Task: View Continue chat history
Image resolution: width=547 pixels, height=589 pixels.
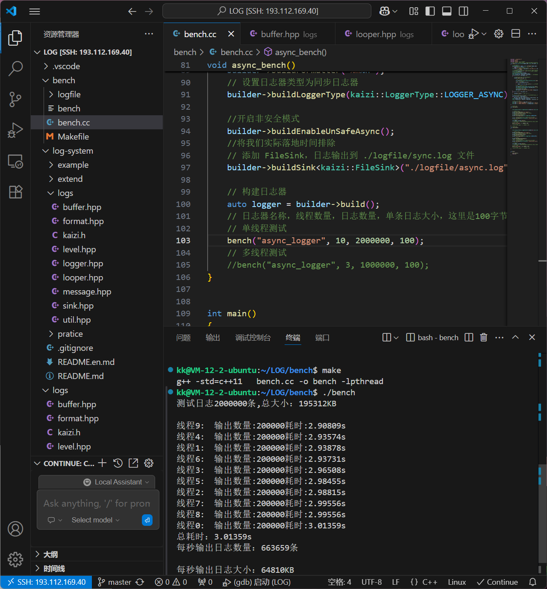Action: tap(118, 463)
